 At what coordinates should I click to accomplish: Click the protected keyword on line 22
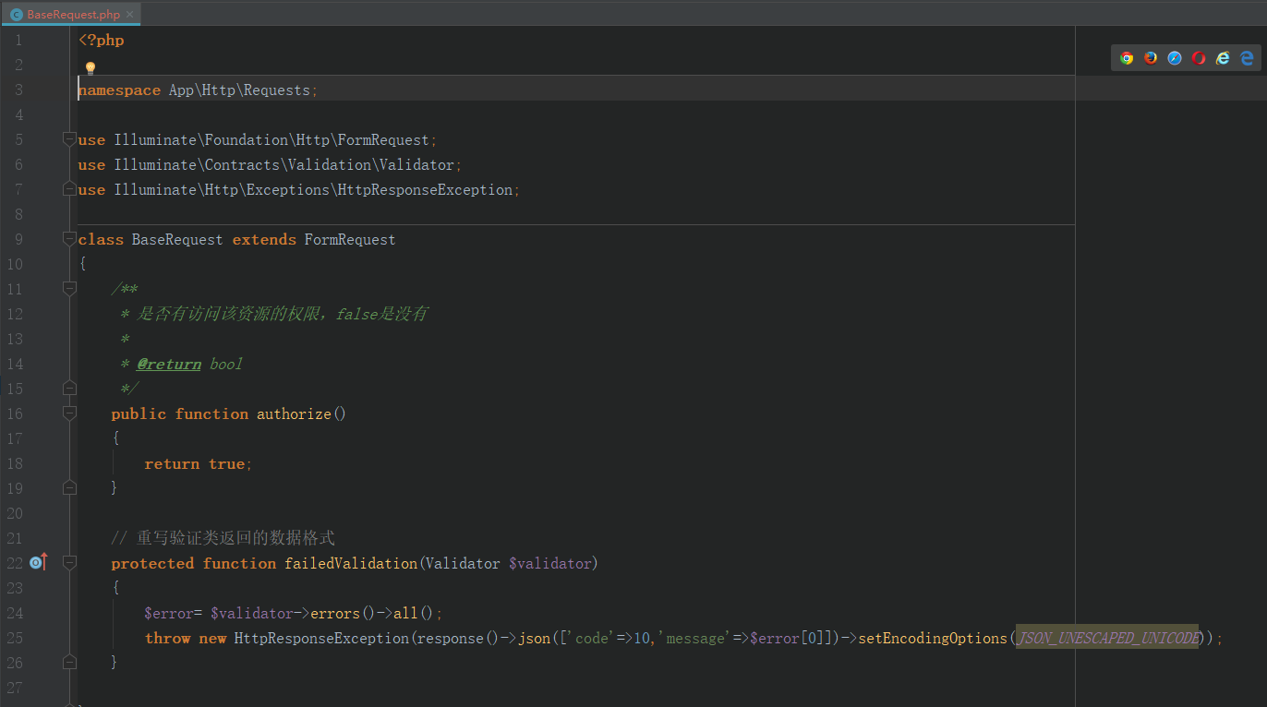[152, 564]
